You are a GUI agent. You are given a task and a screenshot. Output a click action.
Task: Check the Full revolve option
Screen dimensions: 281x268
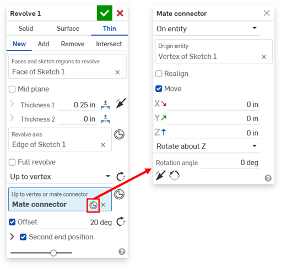[x=12, y=162]
